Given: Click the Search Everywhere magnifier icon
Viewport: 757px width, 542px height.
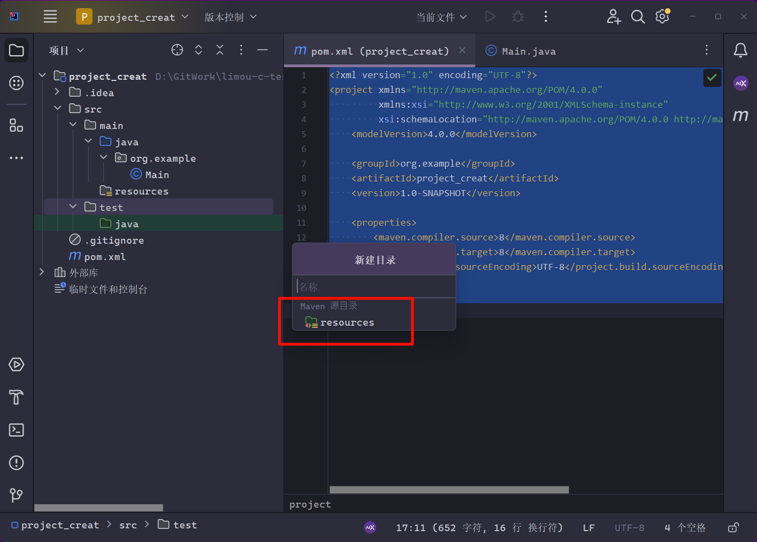Looking at the screenshot, I should click(638, 17).
